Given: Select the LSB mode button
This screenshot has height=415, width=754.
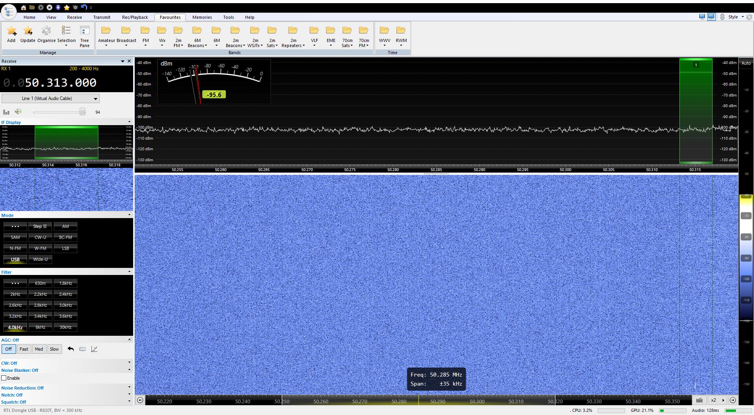Looking at the screenshot, I should (65, 248).
